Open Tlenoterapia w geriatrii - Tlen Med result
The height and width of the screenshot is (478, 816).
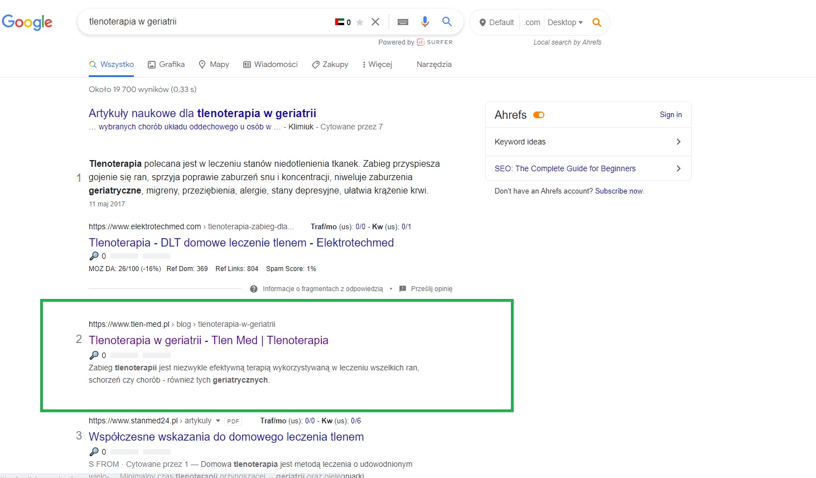209,340
